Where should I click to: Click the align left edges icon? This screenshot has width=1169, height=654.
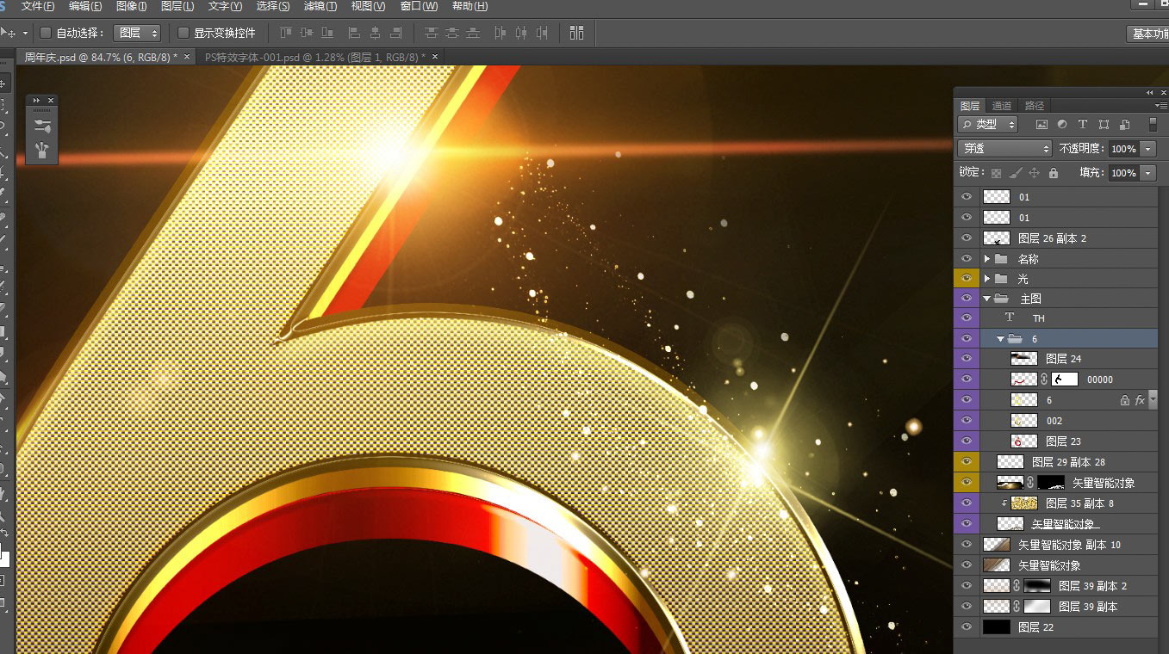click(x=354, y=33)
